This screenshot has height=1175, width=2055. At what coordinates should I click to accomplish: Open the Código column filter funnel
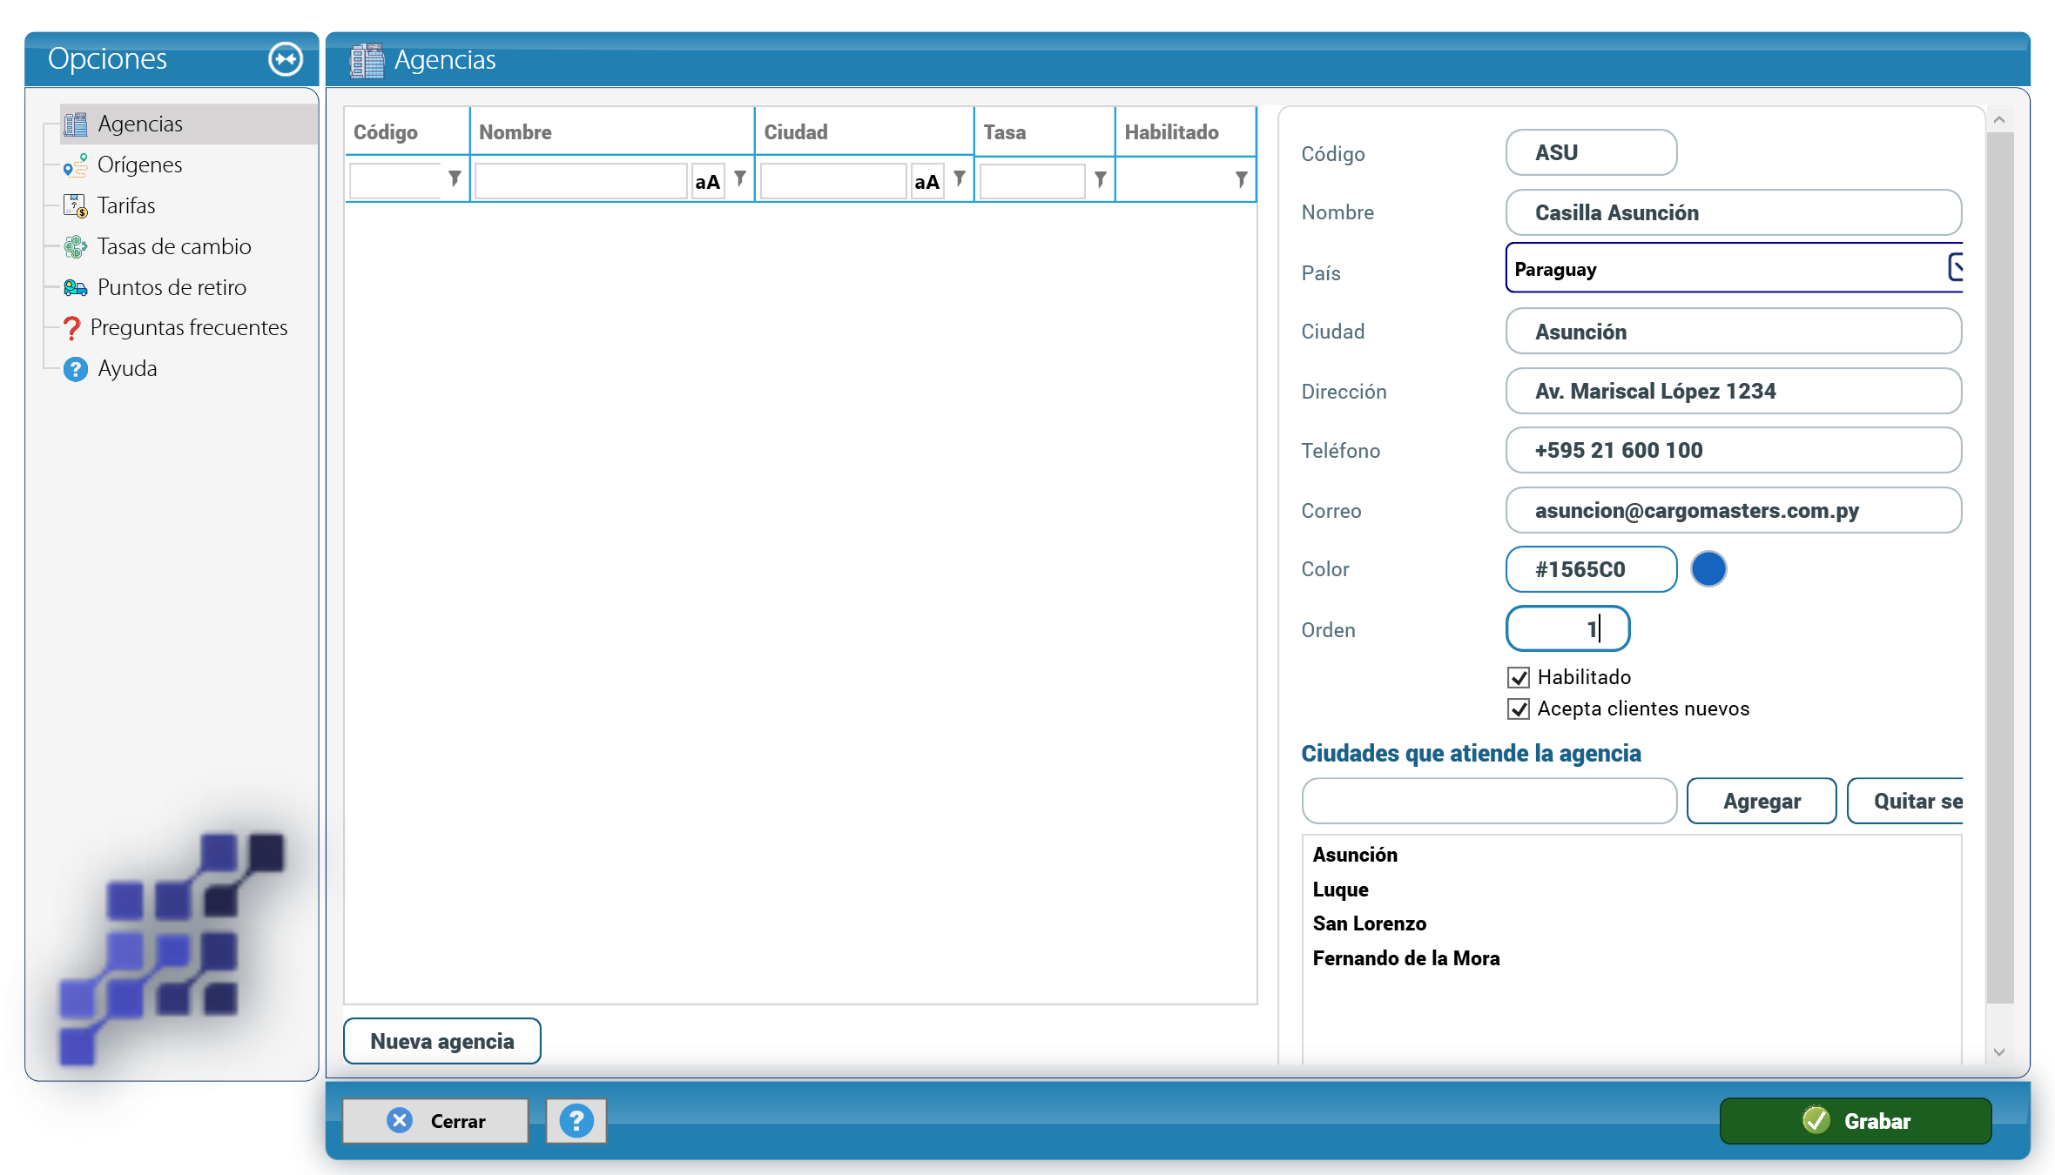click(x=455, y=178)
